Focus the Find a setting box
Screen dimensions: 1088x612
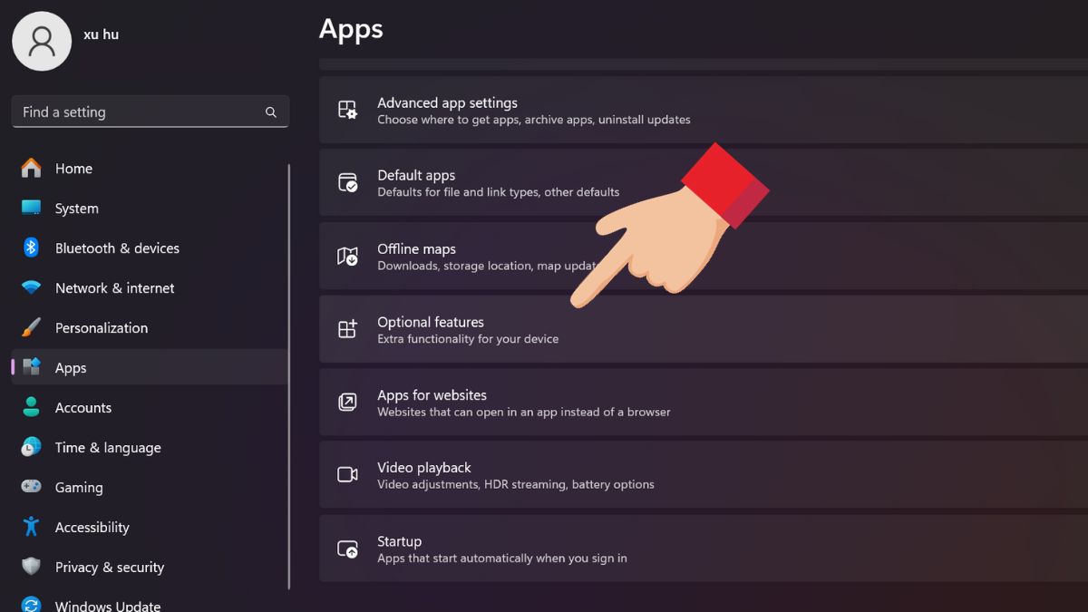coord(151,112)
